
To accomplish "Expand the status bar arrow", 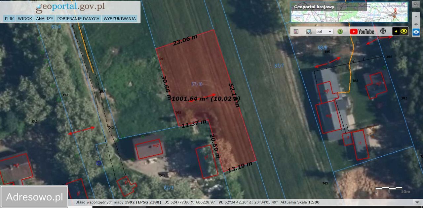I will pos(417,202).
